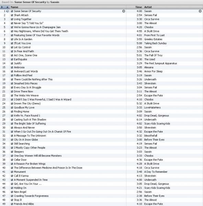Viewport: 203px width, 206px height.
Task: Select Featuring Some Of Your Favorite Words
Action: pyautogui.click(x=36, y=35)
